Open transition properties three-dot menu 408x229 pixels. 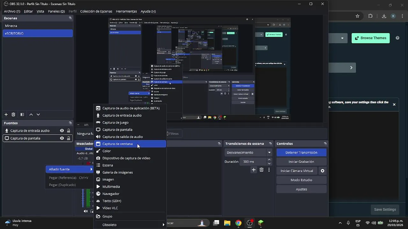[x=269, y=170]
